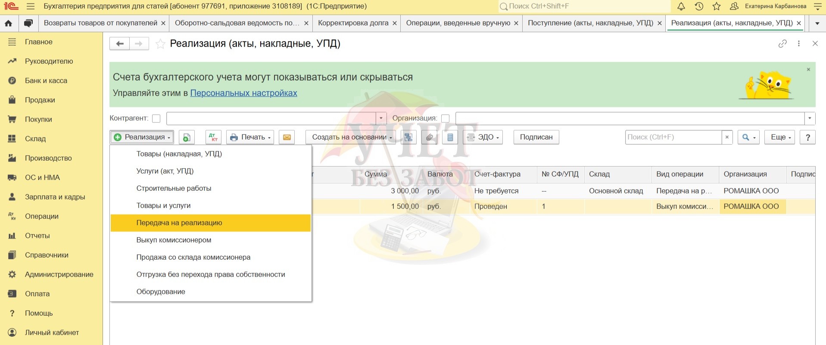Enable the Организация filter checkbox
The image size is (826, 345).
click(445, 118)
